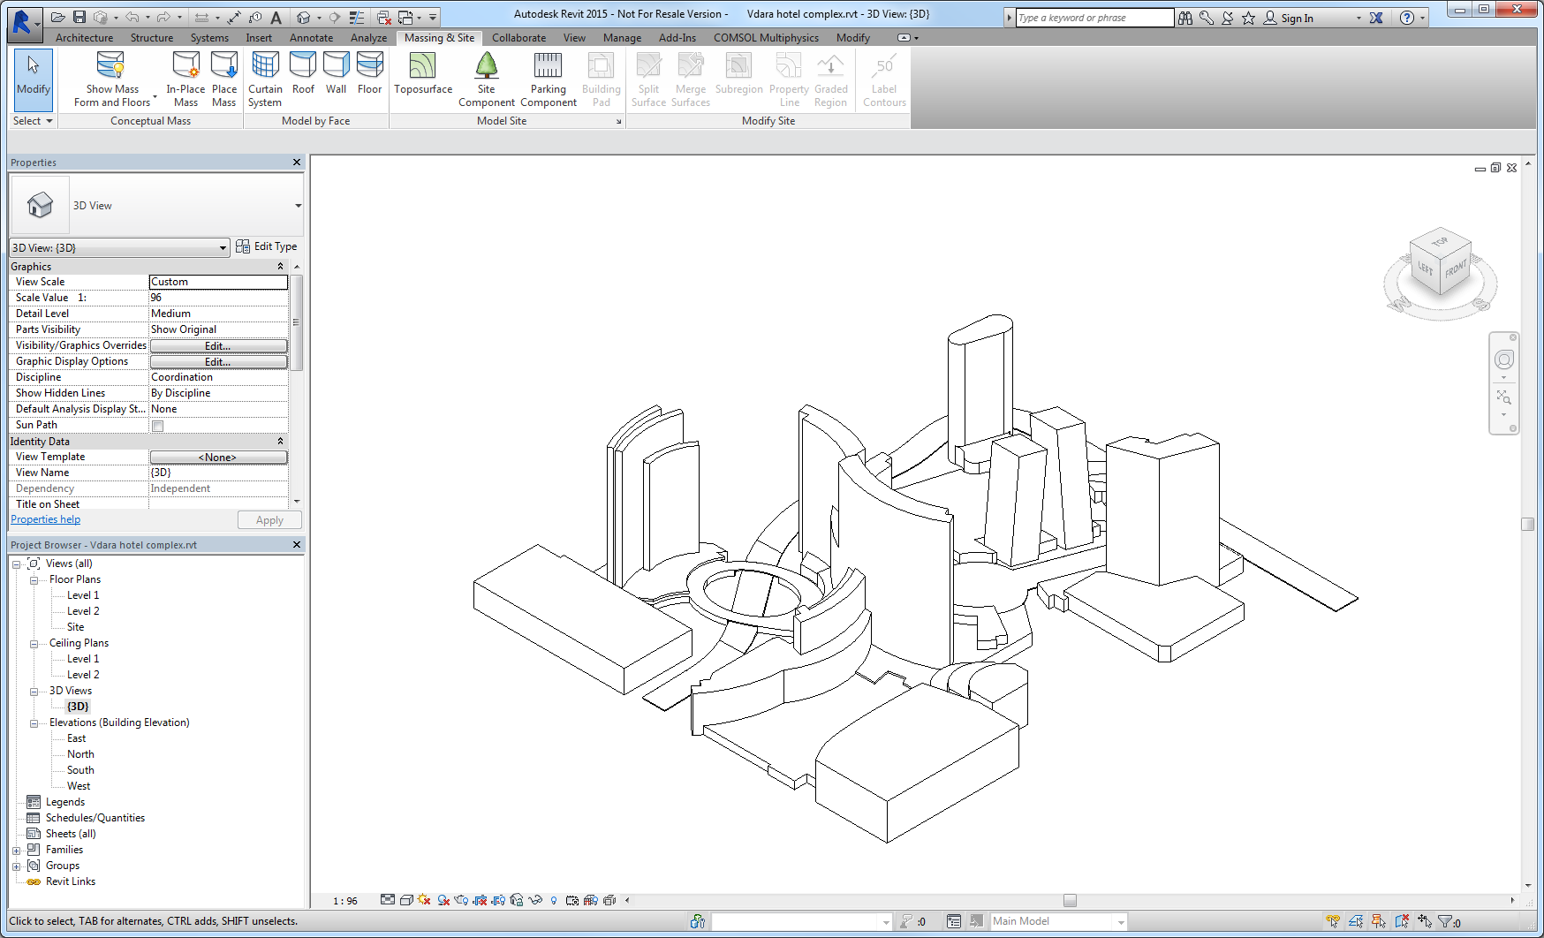Open the 3D View type selector dropdown
The image size is (1544, 938).
[298, 206]
